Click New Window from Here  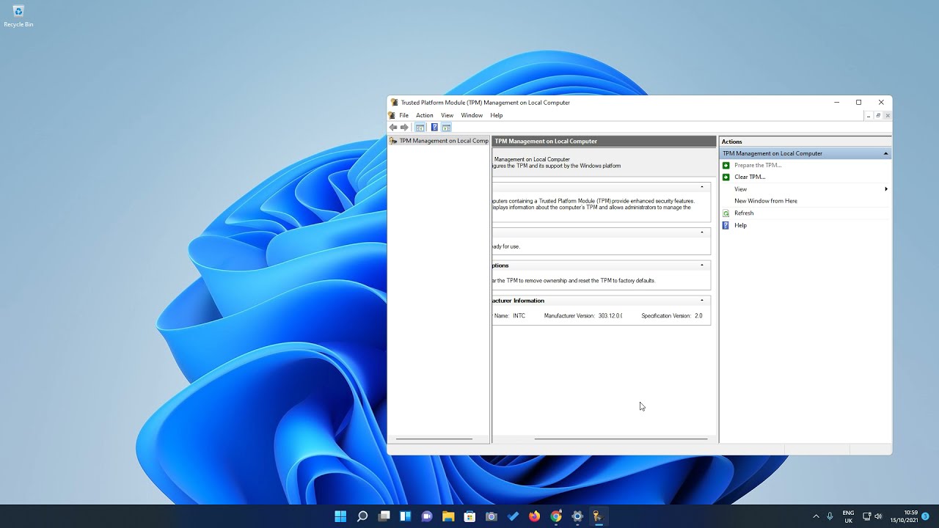[766, 201]
